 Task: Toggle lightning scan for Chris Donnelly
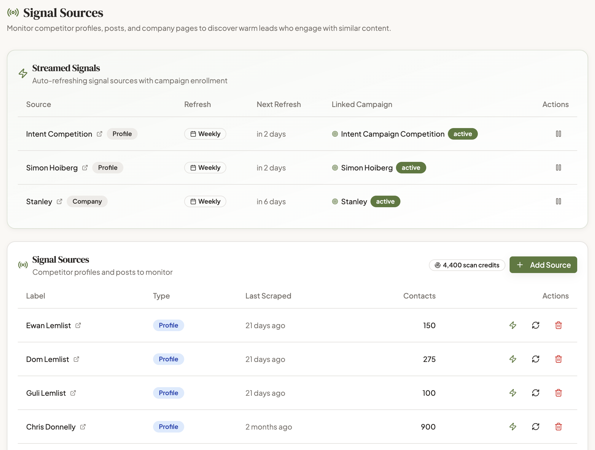[513, 427]
